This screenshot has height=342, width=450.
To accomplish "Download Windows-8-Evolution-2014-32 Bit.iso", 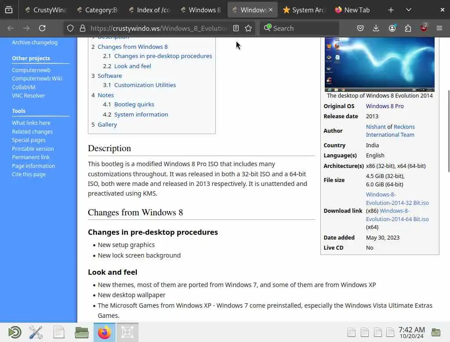I will 397,198.
